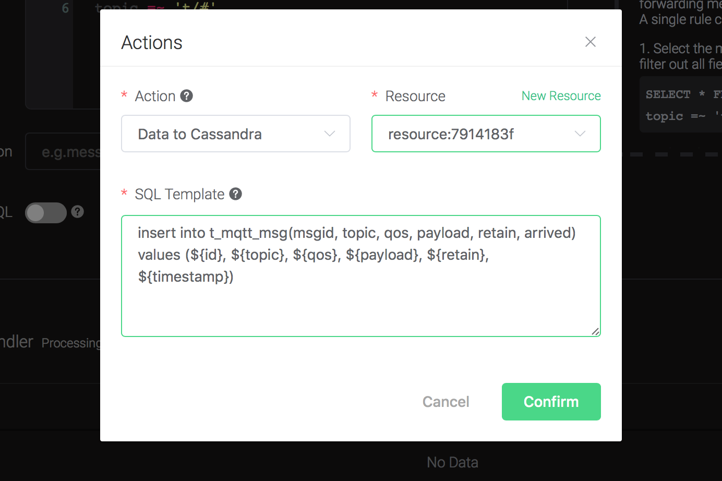Click the Actions dialog title
This screenshot has width=722, height=481.
click(x=152, y=43)
